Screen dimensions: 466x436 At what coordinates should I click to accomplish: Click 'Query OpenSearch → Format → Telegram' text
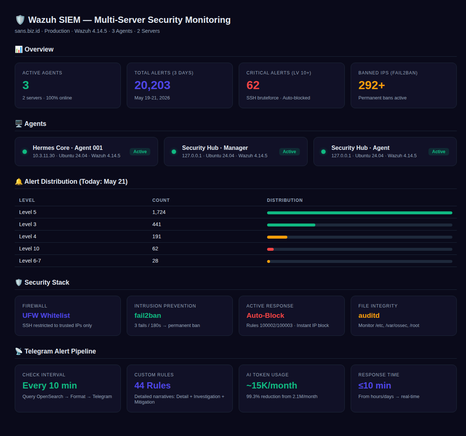(67, 397)
